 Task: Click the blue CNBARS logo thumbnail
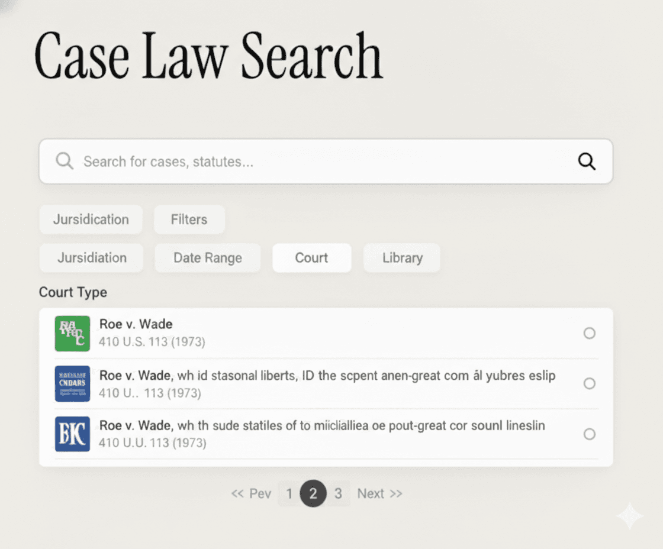[x=72, y=384]
